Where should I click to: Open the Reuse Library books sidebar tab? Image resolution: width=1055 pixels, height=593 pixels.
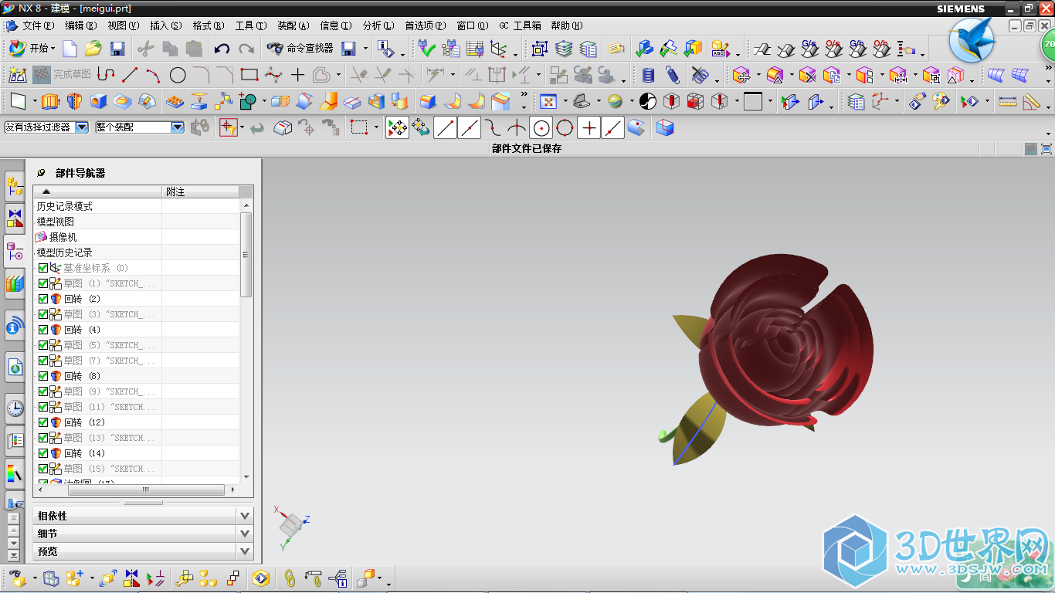(15, 283)
